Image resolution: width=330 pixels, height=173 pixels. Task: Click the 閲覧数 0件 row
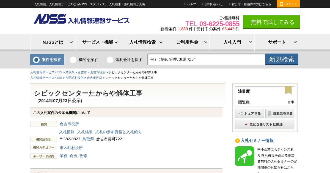click(x=266, y=102)
